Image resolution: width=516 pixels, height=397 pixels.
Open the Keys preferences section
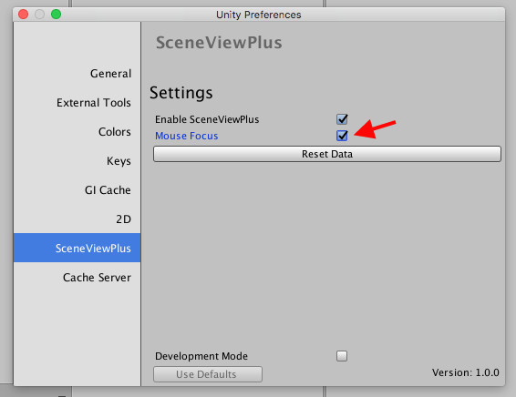[77, 161]
